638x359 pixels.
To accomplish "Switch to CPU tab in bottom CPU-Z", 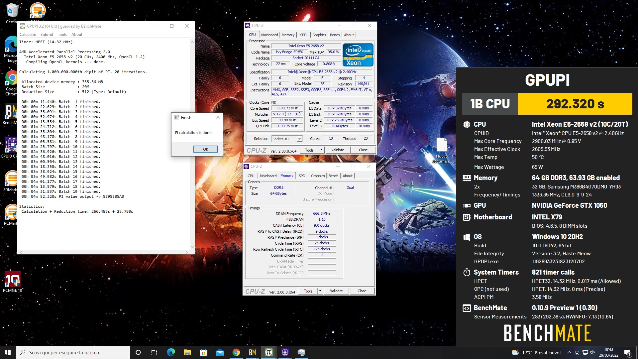I will coord(251,176).
